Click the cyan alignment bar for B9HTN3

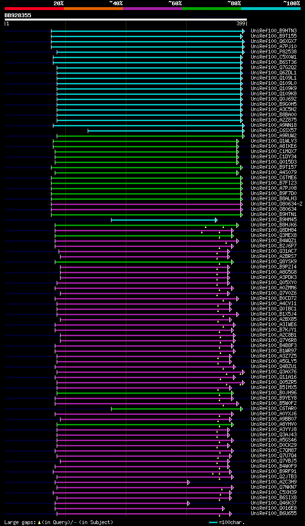tap(148, 31)
